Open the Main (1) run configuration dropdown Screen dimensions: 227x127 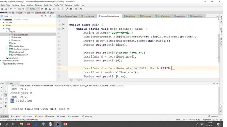(33, 9)
